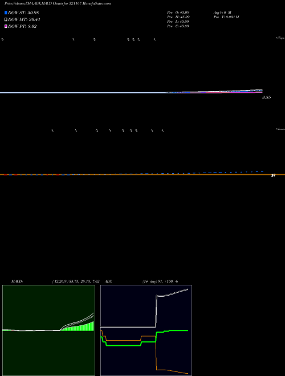
Task: Click the 'Avg V: 0 M' volume text
Action: coord(222,12)
